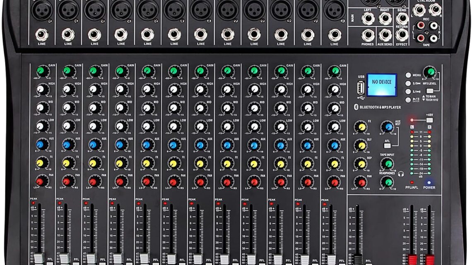The height and width of the screenshot is (265, 472).
Task: Click the green HEADPHONES knob
Action: 388,182
